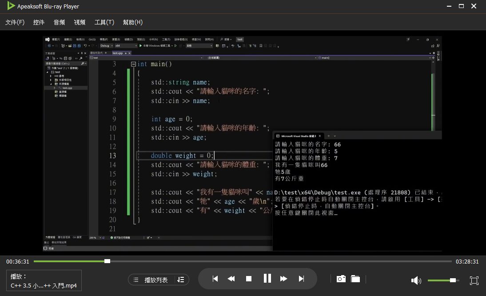Mute the audio via the speaker icon
Viewport: 486px width, 296px height.
[416, 280]
